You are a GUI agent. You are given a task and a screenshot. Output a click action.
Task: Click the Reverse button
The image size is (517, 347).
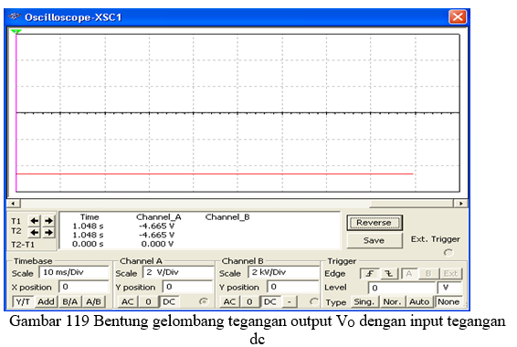375,223
